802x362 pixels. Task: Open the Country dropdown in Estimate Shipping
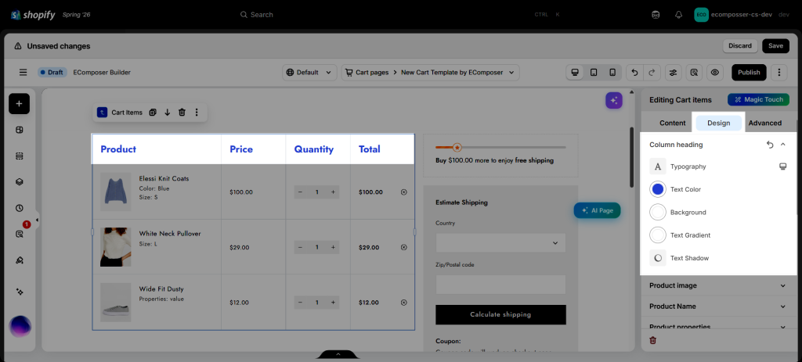point(500,243)
